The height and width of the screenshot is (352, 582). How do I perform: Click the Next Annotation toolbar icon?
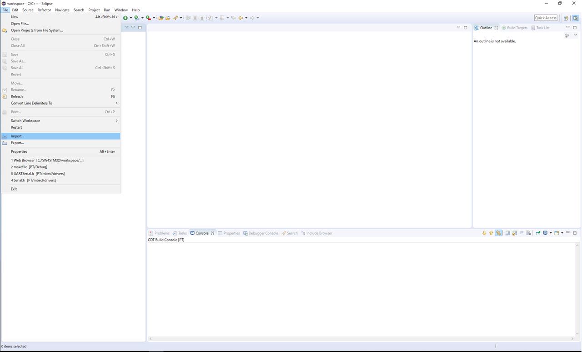(x=210, y=18)
